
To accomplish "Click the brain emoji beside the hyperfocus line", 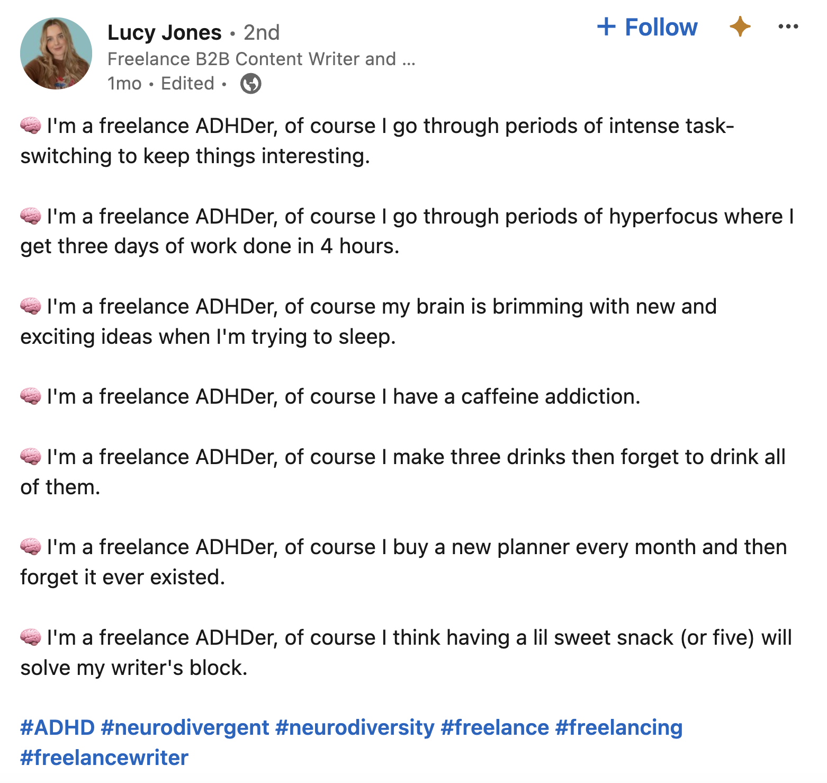I will pos(30,216).
